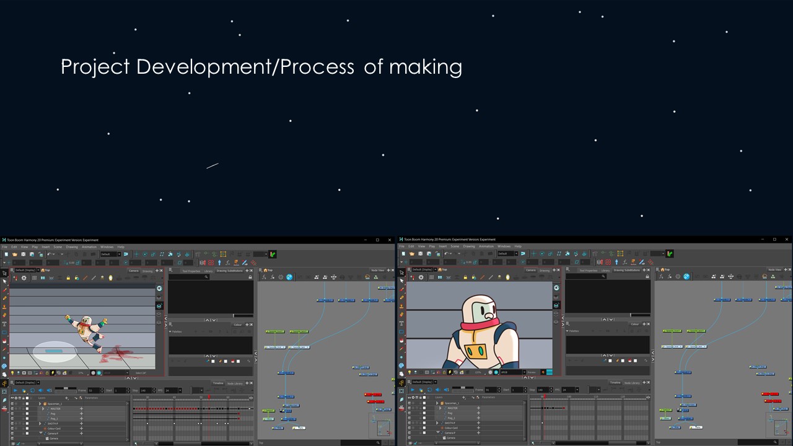The width and height of the screenshot is (793, 446).
Task: Switch to Drawing view tab in left window
Action: click(147, 271)
